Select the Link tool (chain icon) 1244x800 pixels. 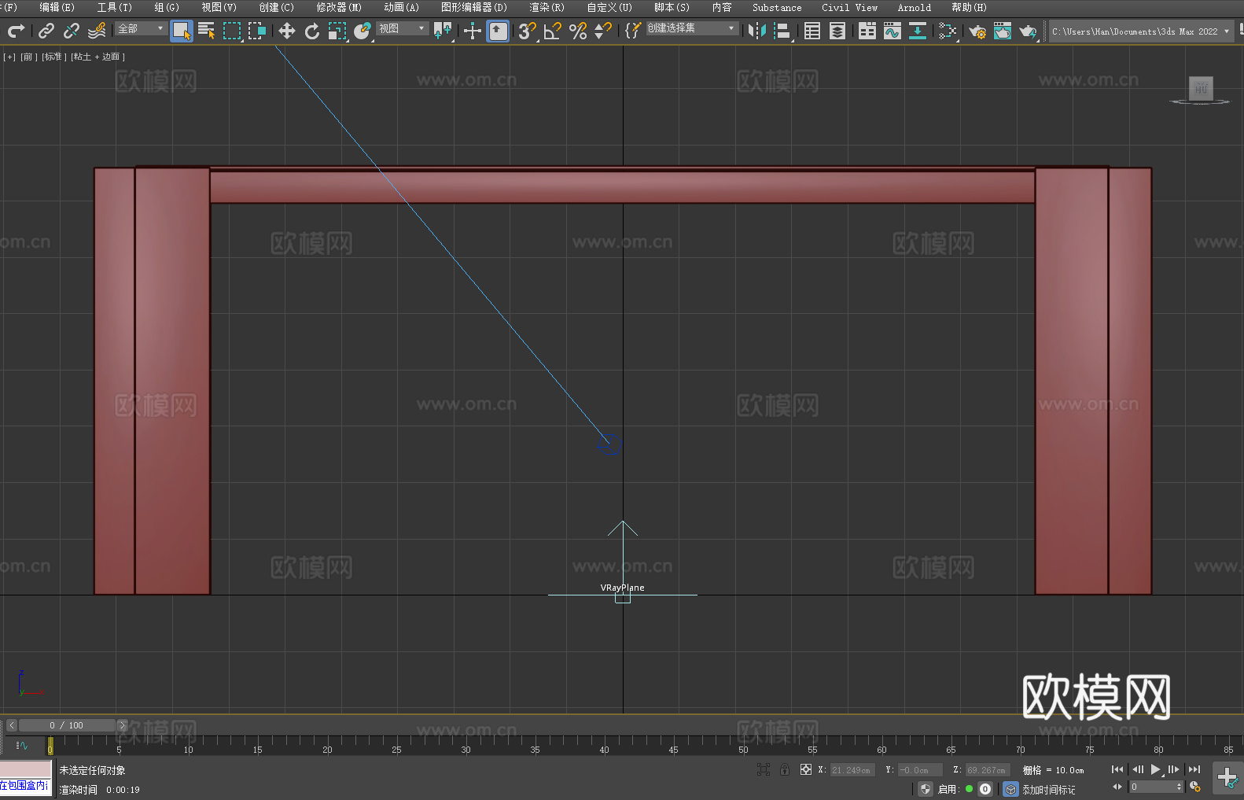coord(46,31)
